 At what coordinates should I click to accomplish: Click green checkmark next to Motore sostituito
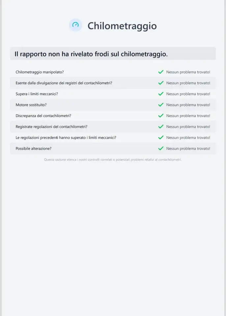click(161, 105)
